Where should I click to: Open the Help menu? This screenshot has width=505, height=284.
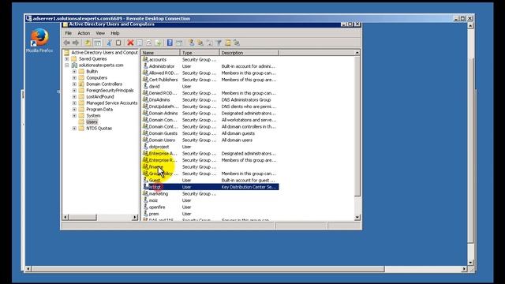(115, 33)
